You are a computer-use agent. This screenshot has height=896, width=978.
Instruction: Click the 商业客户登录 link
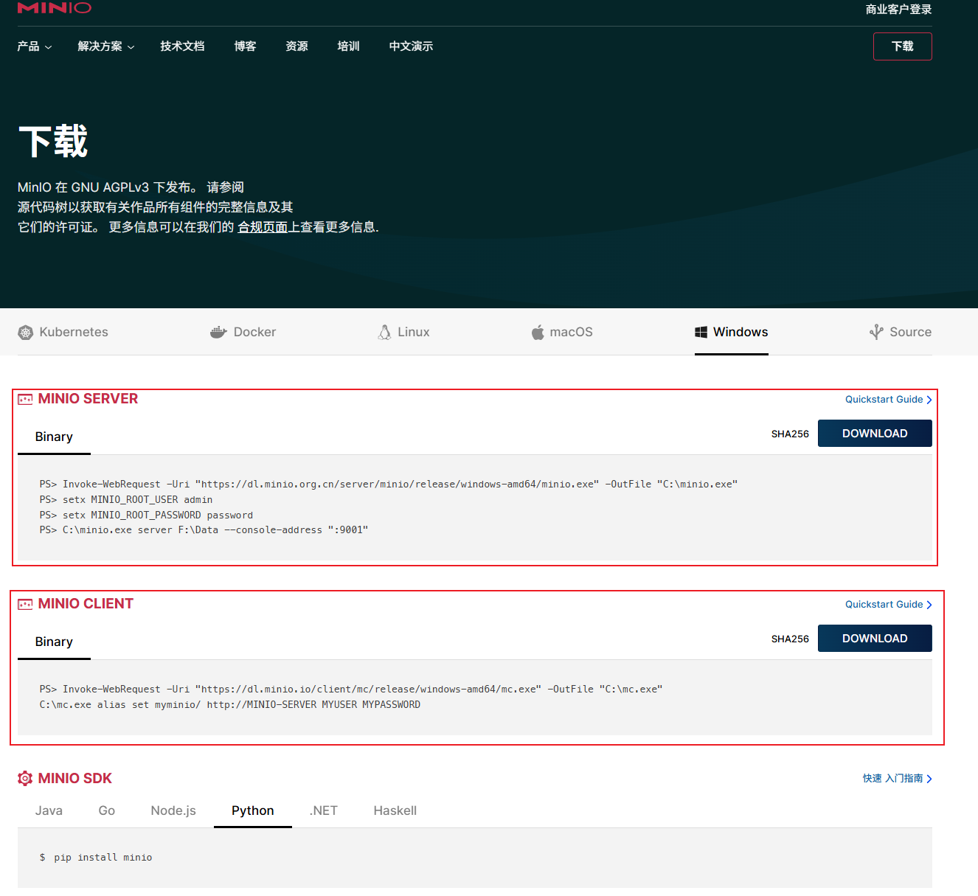pos(899,10)
